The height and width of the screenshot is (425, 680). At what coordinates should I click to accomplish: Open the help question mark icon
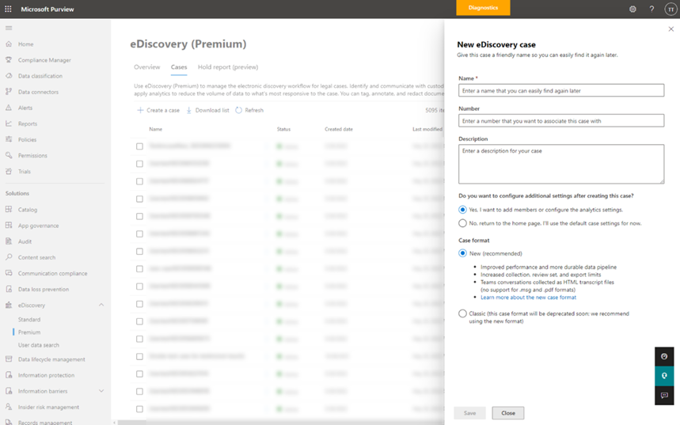pos(652,9)
